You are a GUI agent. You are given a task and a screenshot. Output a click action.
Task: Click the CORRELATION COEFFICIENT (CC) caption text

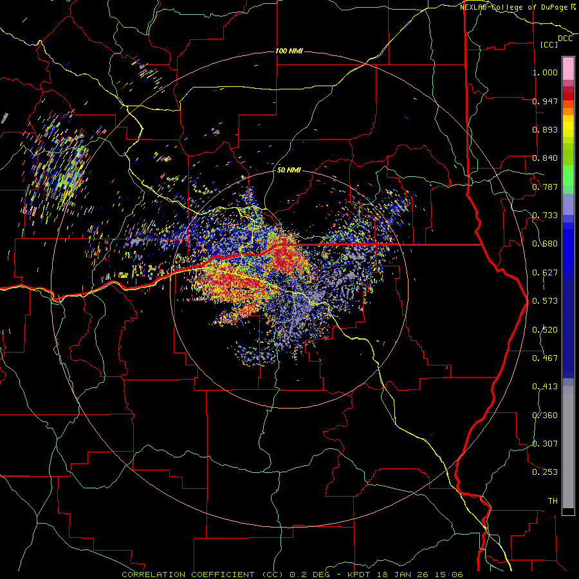pyautogui.click(x=203, y=574)
